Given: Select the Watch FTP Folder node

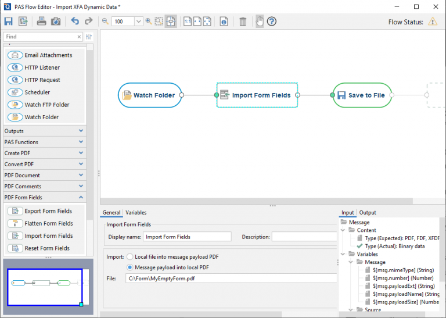Looking at the screenshot, I should [x=38, y=105].
